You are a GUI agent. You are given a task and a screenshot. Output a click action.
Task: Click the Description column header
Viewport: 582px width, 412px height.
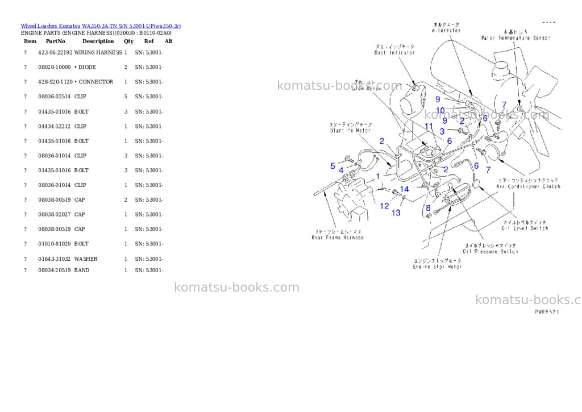98,41
